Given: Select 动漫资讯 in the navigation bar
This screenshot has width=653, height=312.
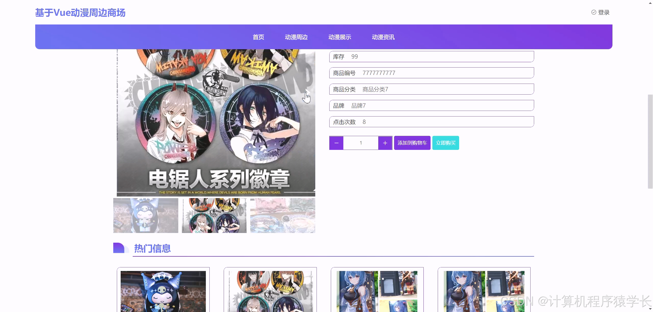Looking at the screenshot, I should [383, 37].
